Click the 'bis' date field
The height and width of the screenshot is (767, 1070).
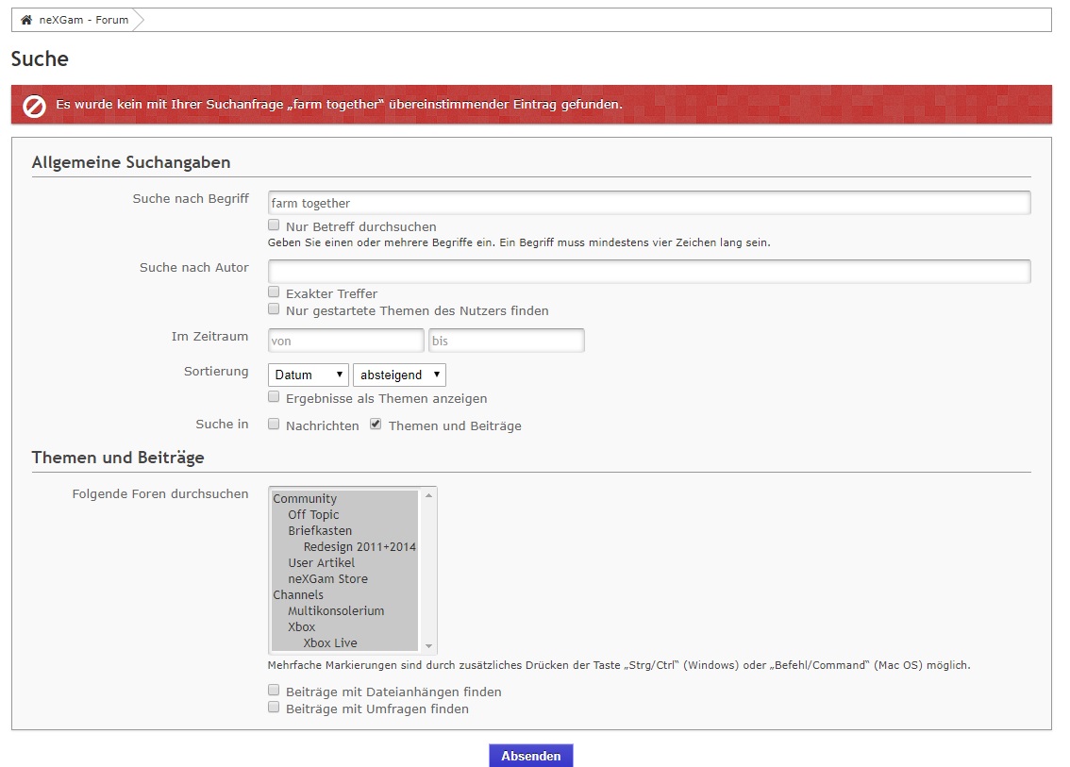(507, 341)
